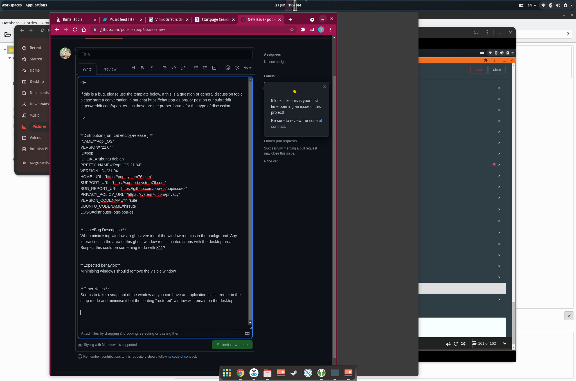Switch to the Startpage Search browser tab
This screenshot has width=576, height=381.
[215, 19]
